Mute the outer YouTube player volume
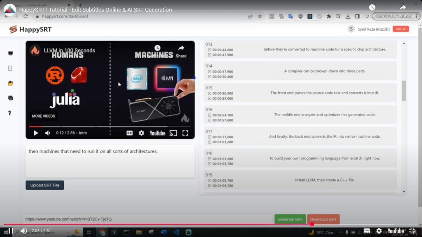Viewport: 422px width, 237px height. pyautogui.click(x=24, y=231)
